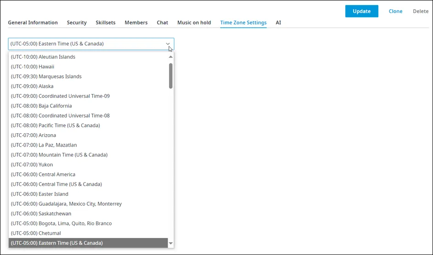
Task: Pick Mountain Time (US & Canada)
Action: coord(88,155)
